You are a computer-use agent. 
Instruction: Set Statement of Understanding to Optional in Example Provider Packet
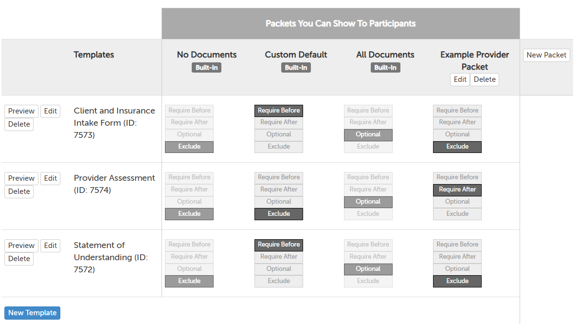[457, 268]
